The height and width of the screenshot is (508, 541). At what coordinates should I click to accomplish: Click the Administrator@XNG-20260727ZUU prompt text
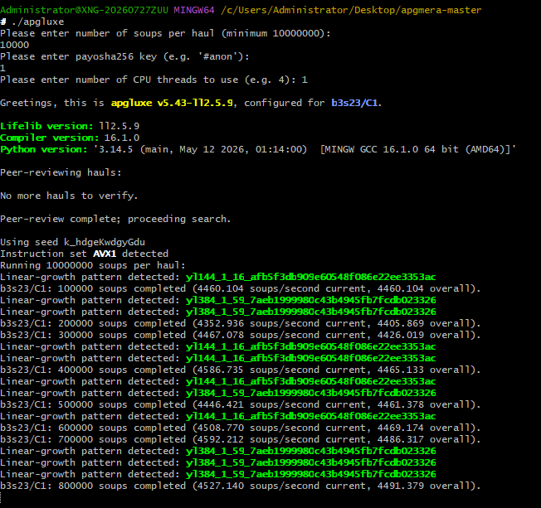84,10
